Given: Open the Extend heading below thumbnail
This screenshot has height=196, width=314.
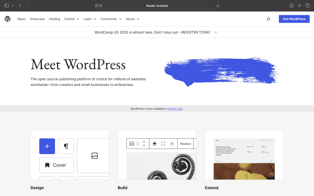Looking at the screenshot, I should click(x=212, y=188).
